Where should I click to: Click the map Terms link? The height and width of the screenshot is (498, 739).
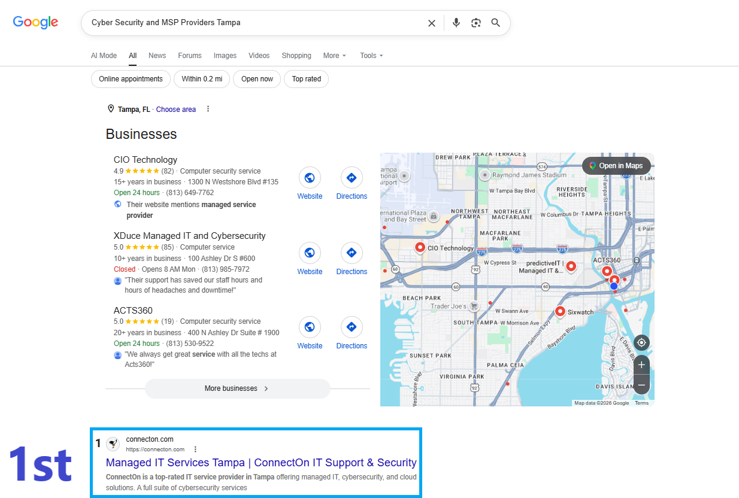click(x=642, y=403)
